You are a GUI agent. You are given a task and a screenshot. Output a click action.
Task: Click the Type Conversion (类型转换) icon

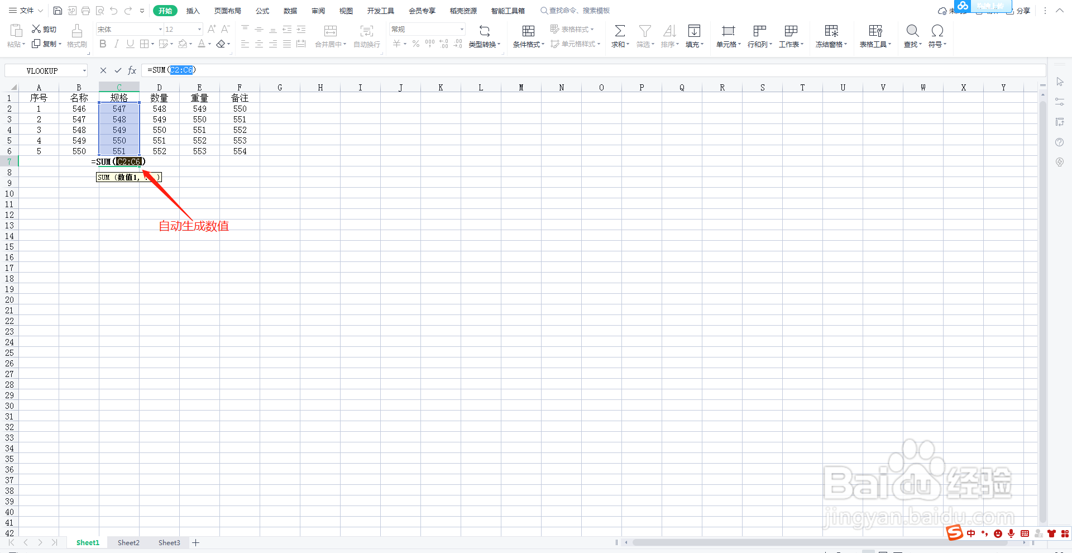[x=485, y=31]
